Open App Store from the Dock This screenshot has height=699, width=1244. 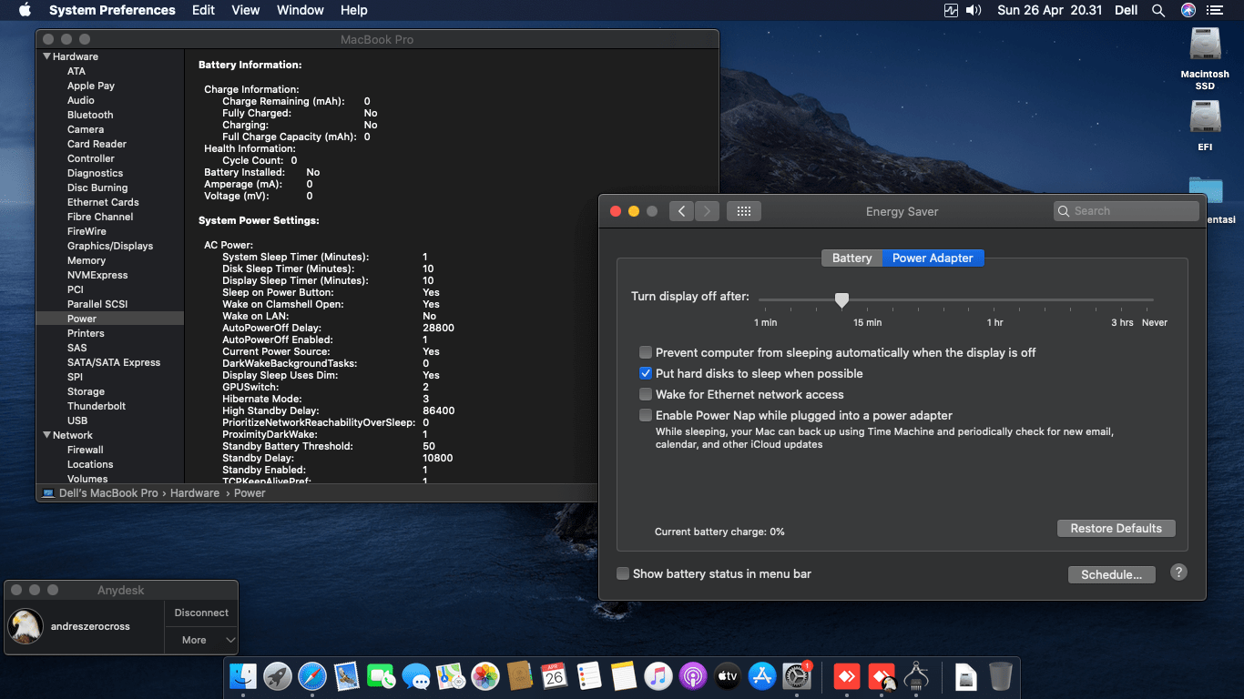tap(761, 675)
